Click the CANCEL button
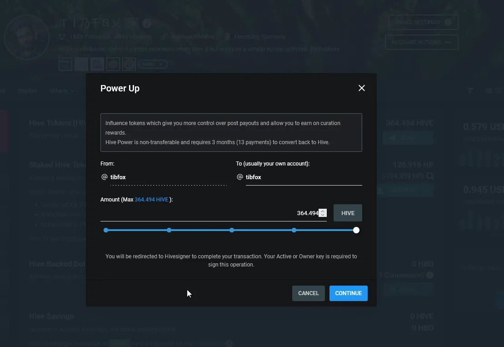 [x=308, y=293]
